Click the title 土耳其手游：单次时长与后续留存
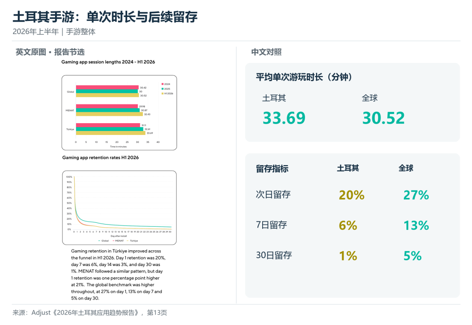Viewport: 472px width, 325px height. 105,17
